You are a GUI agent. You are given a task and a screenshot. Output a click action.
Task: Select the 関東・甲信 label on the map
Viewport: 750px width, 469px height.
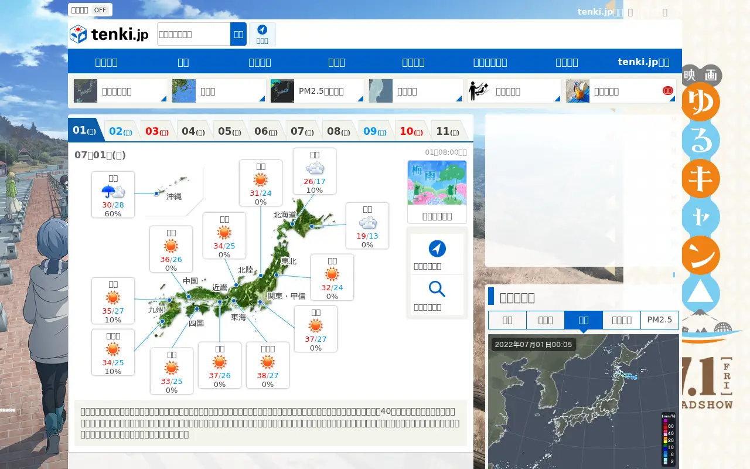[x=287, y=296]
